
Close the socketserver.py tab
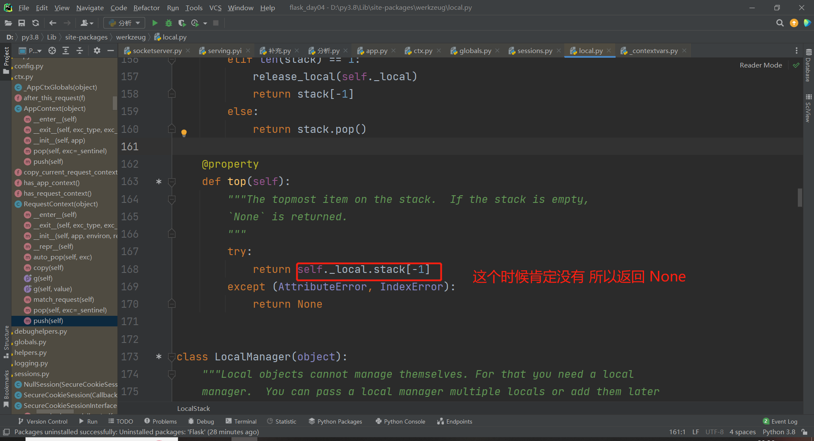pyautogui.click(x=188, y=51)
